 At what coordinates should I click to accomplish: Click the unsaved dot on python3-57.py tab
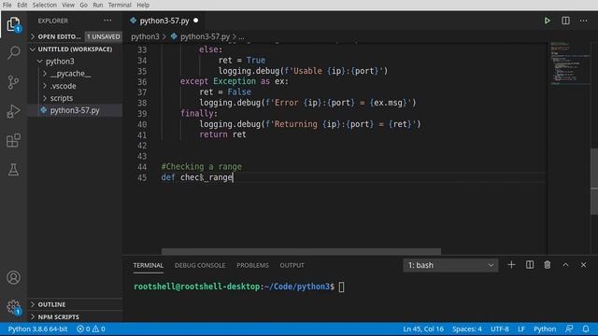coord(195,21)
